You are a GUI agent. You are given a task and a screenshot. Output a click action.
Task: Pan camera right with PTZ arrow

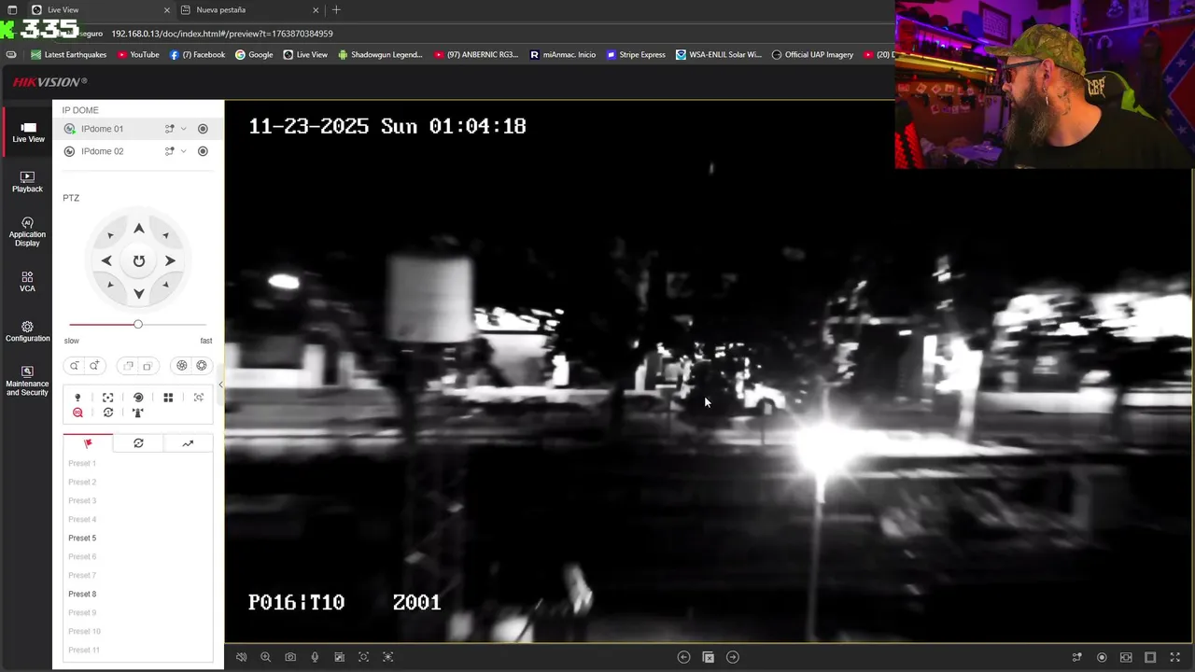tap(170, 261)
